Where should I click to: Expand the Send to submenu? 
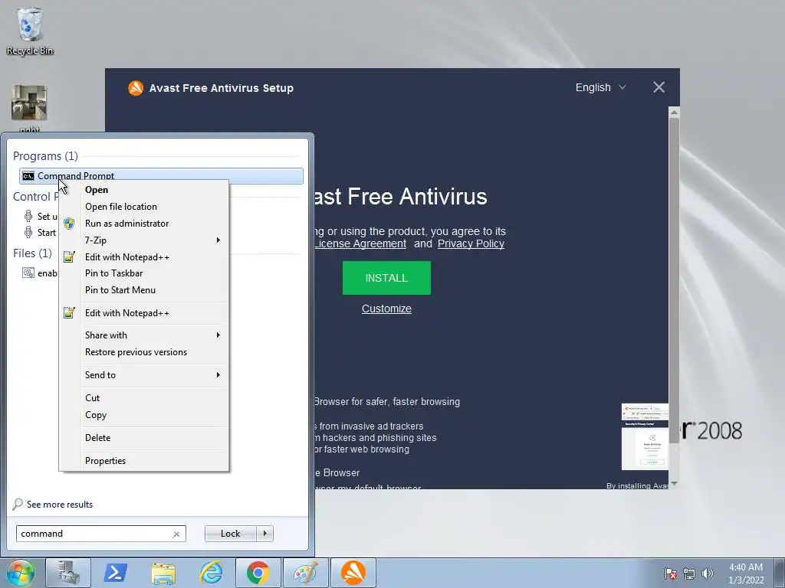(x=143, y=375)
